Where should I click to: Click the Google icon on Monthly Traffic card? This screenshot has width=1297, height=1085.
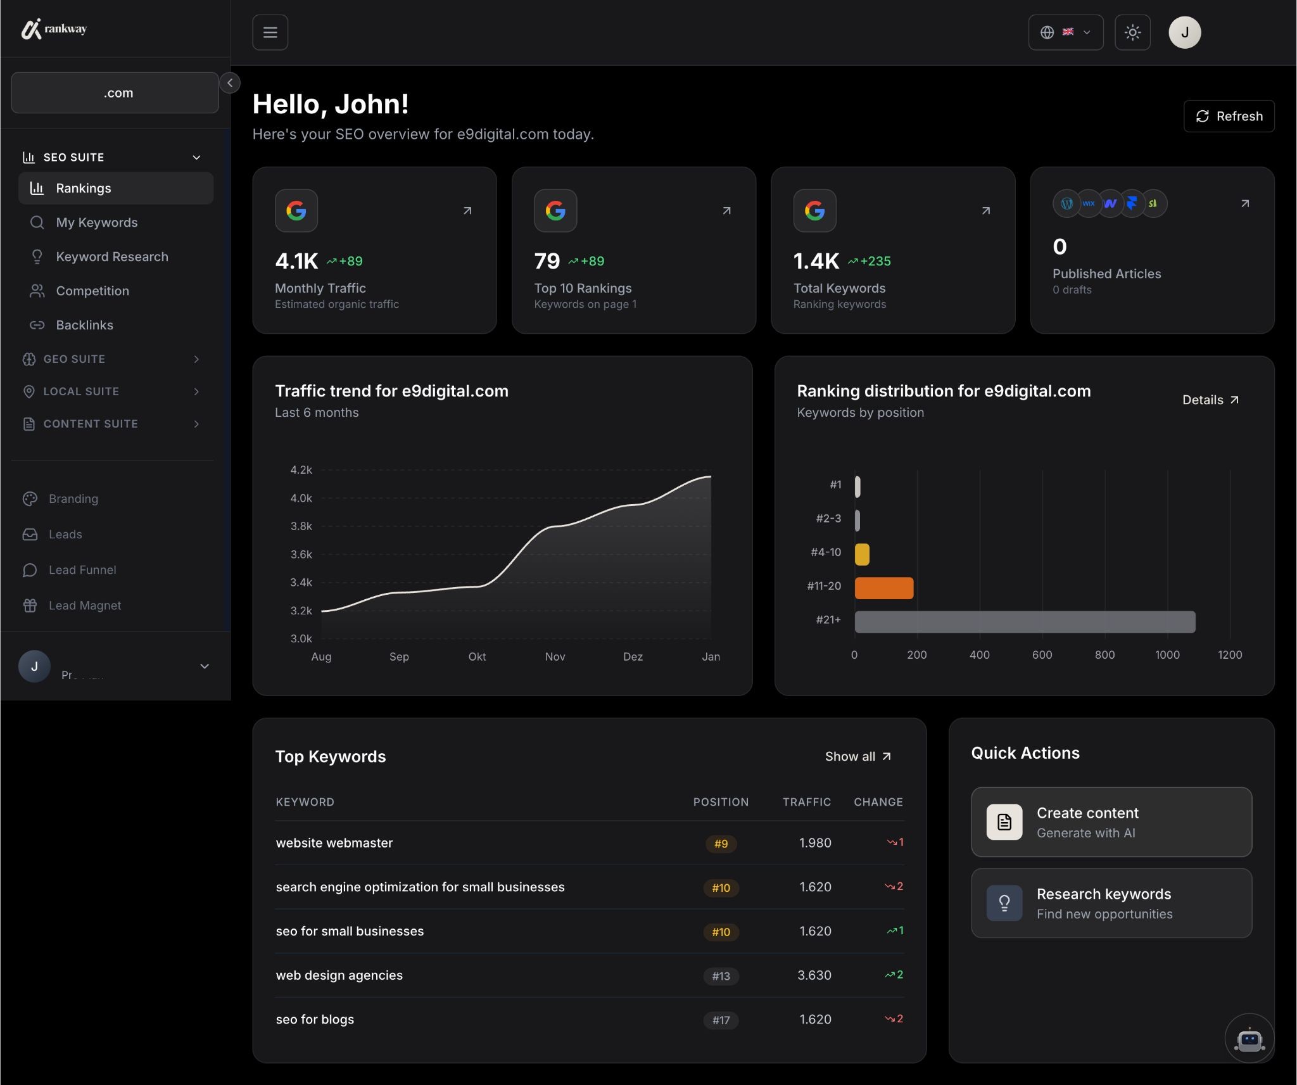[296, 210]
